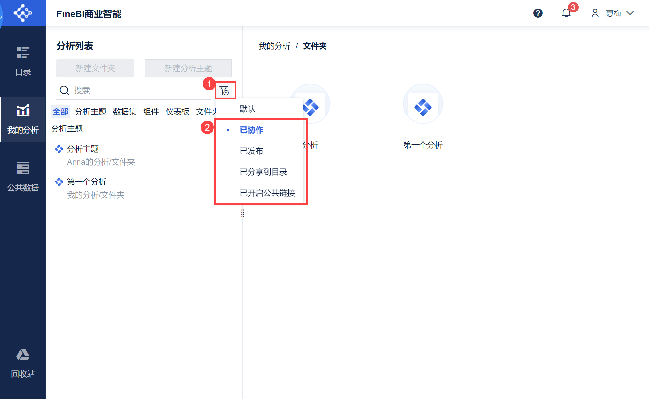Switch to the 仪表板 tab

tap(177, 112)
